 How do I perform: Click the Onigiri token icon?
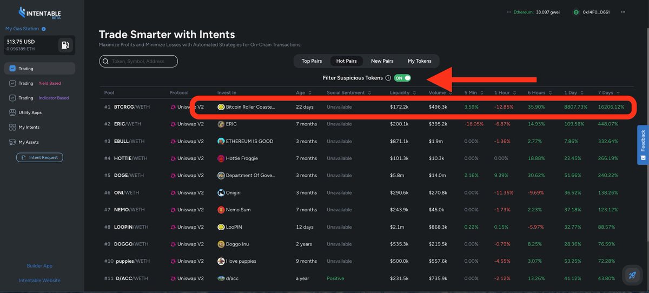(221, 192)
